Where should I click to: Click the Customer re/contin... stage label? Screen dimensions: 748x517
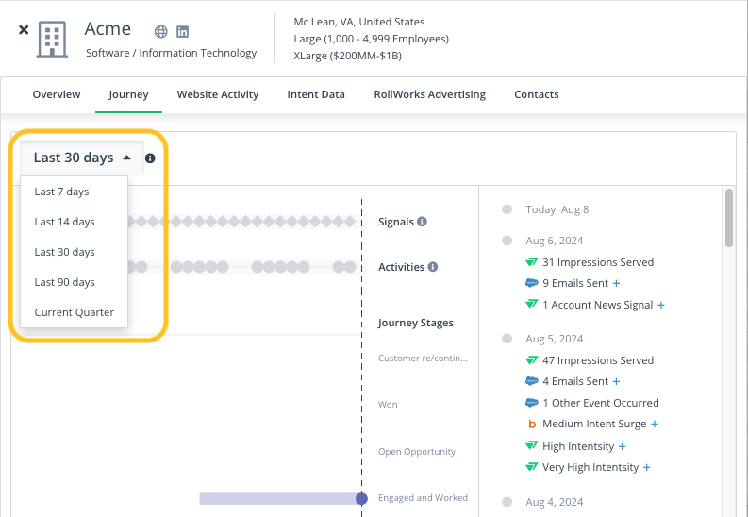click(423, 359)
